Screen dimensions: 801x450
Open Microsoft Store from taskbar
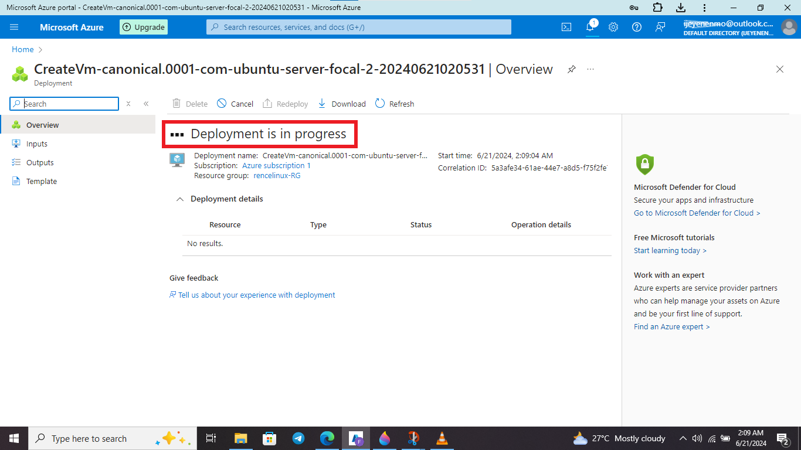(x=270, y=438)
